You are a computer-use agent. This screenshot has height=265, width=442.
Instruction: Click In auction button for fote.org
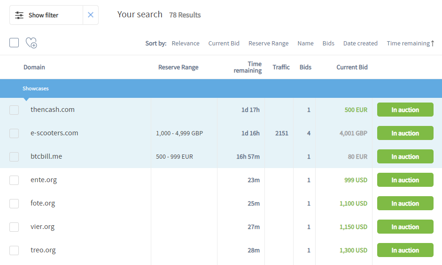tap(405, 203)
